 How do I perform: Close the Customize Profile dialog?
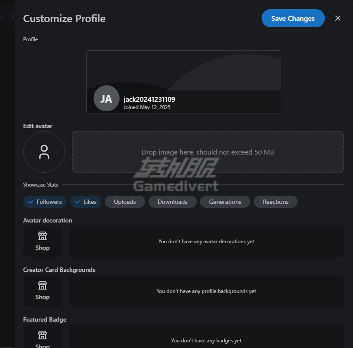point(337,18)
